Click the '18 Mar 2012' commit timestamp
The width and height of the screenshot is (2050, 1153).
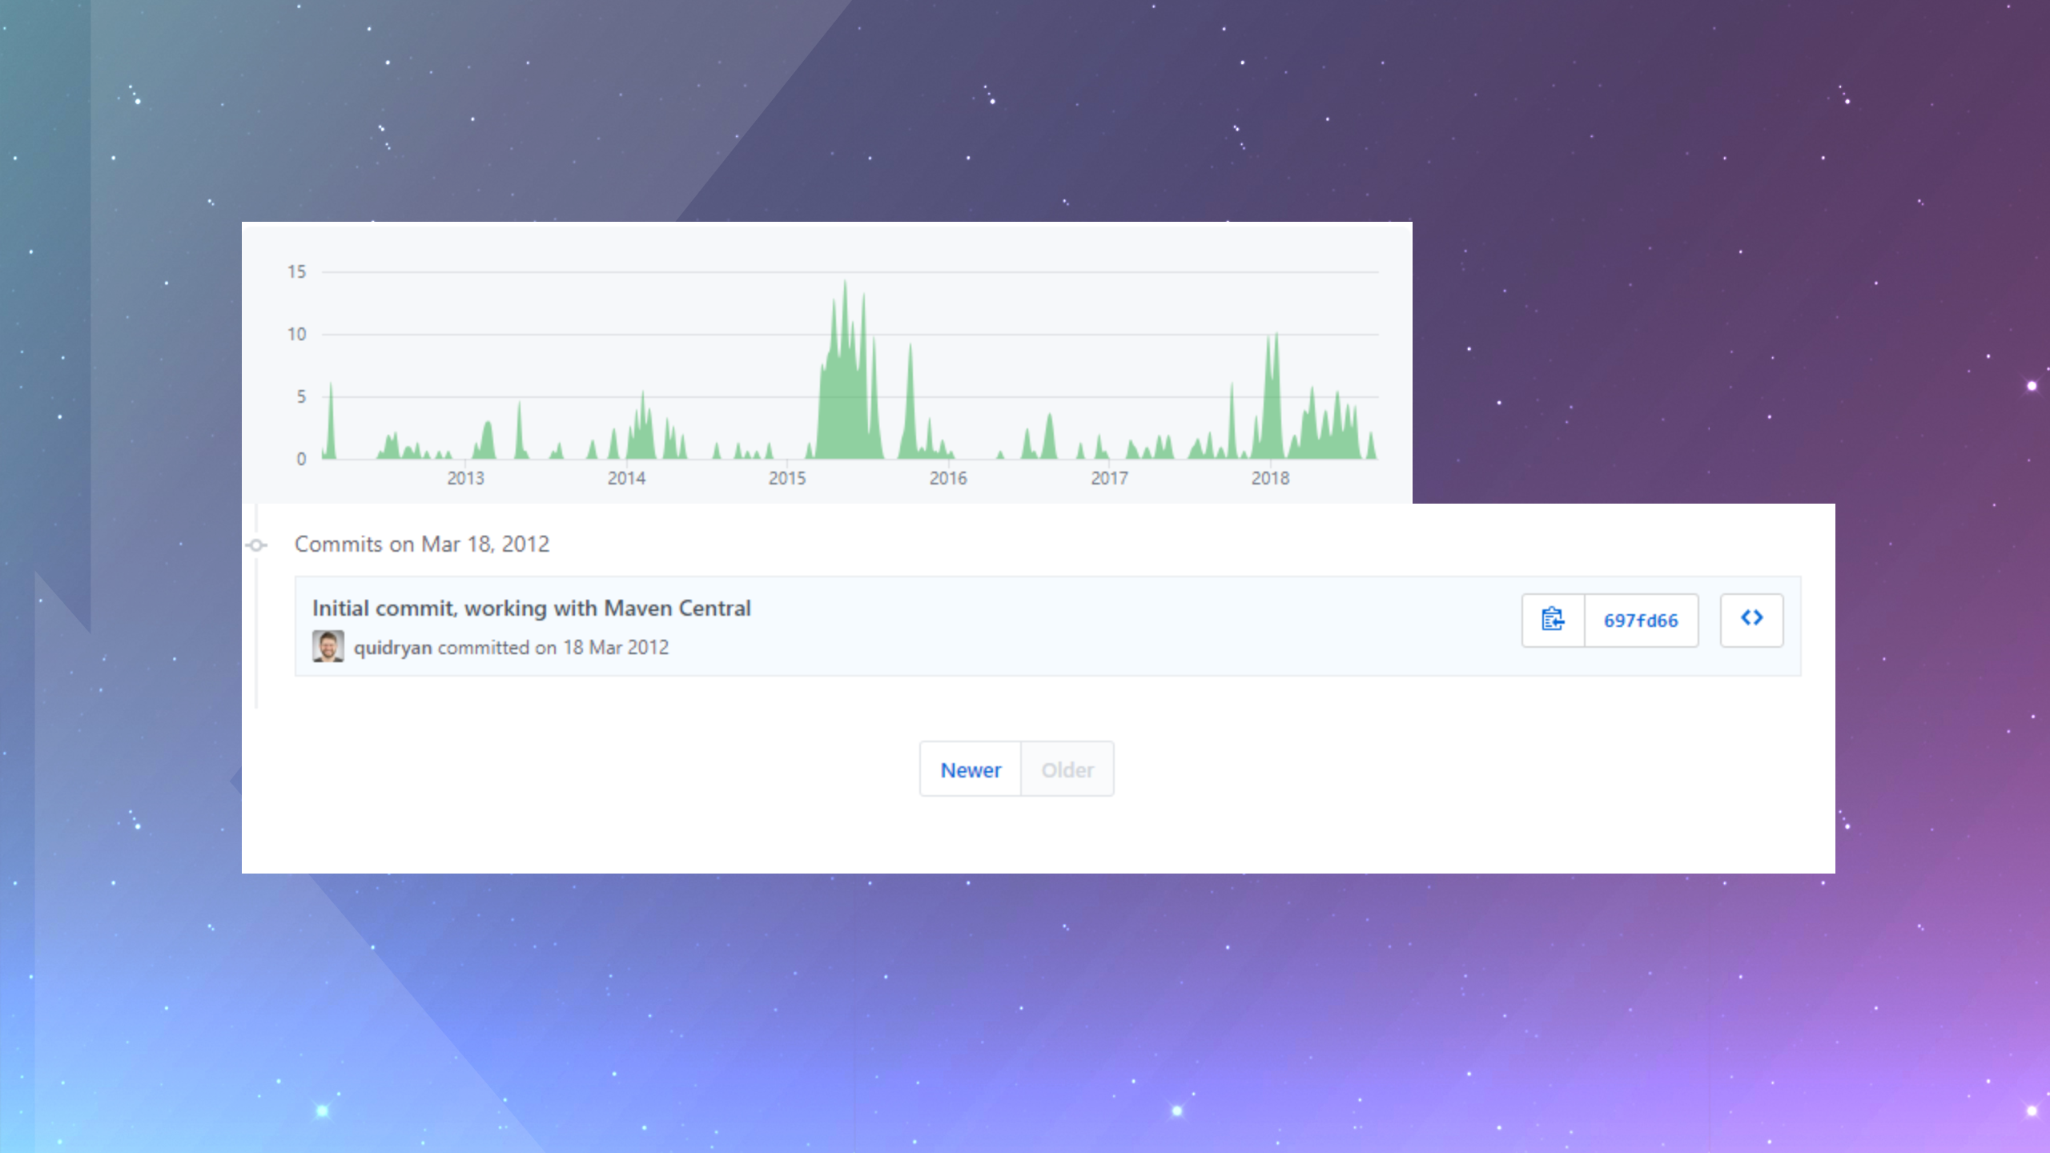(x=615, y=648)
